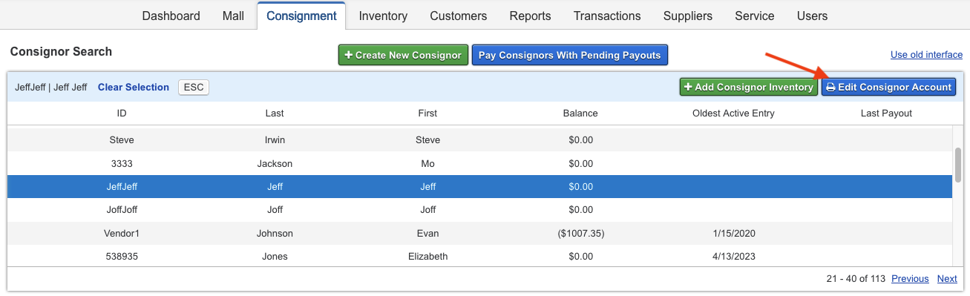Go to the Transactions tab
970x296 pixels.
pos(607,16)
